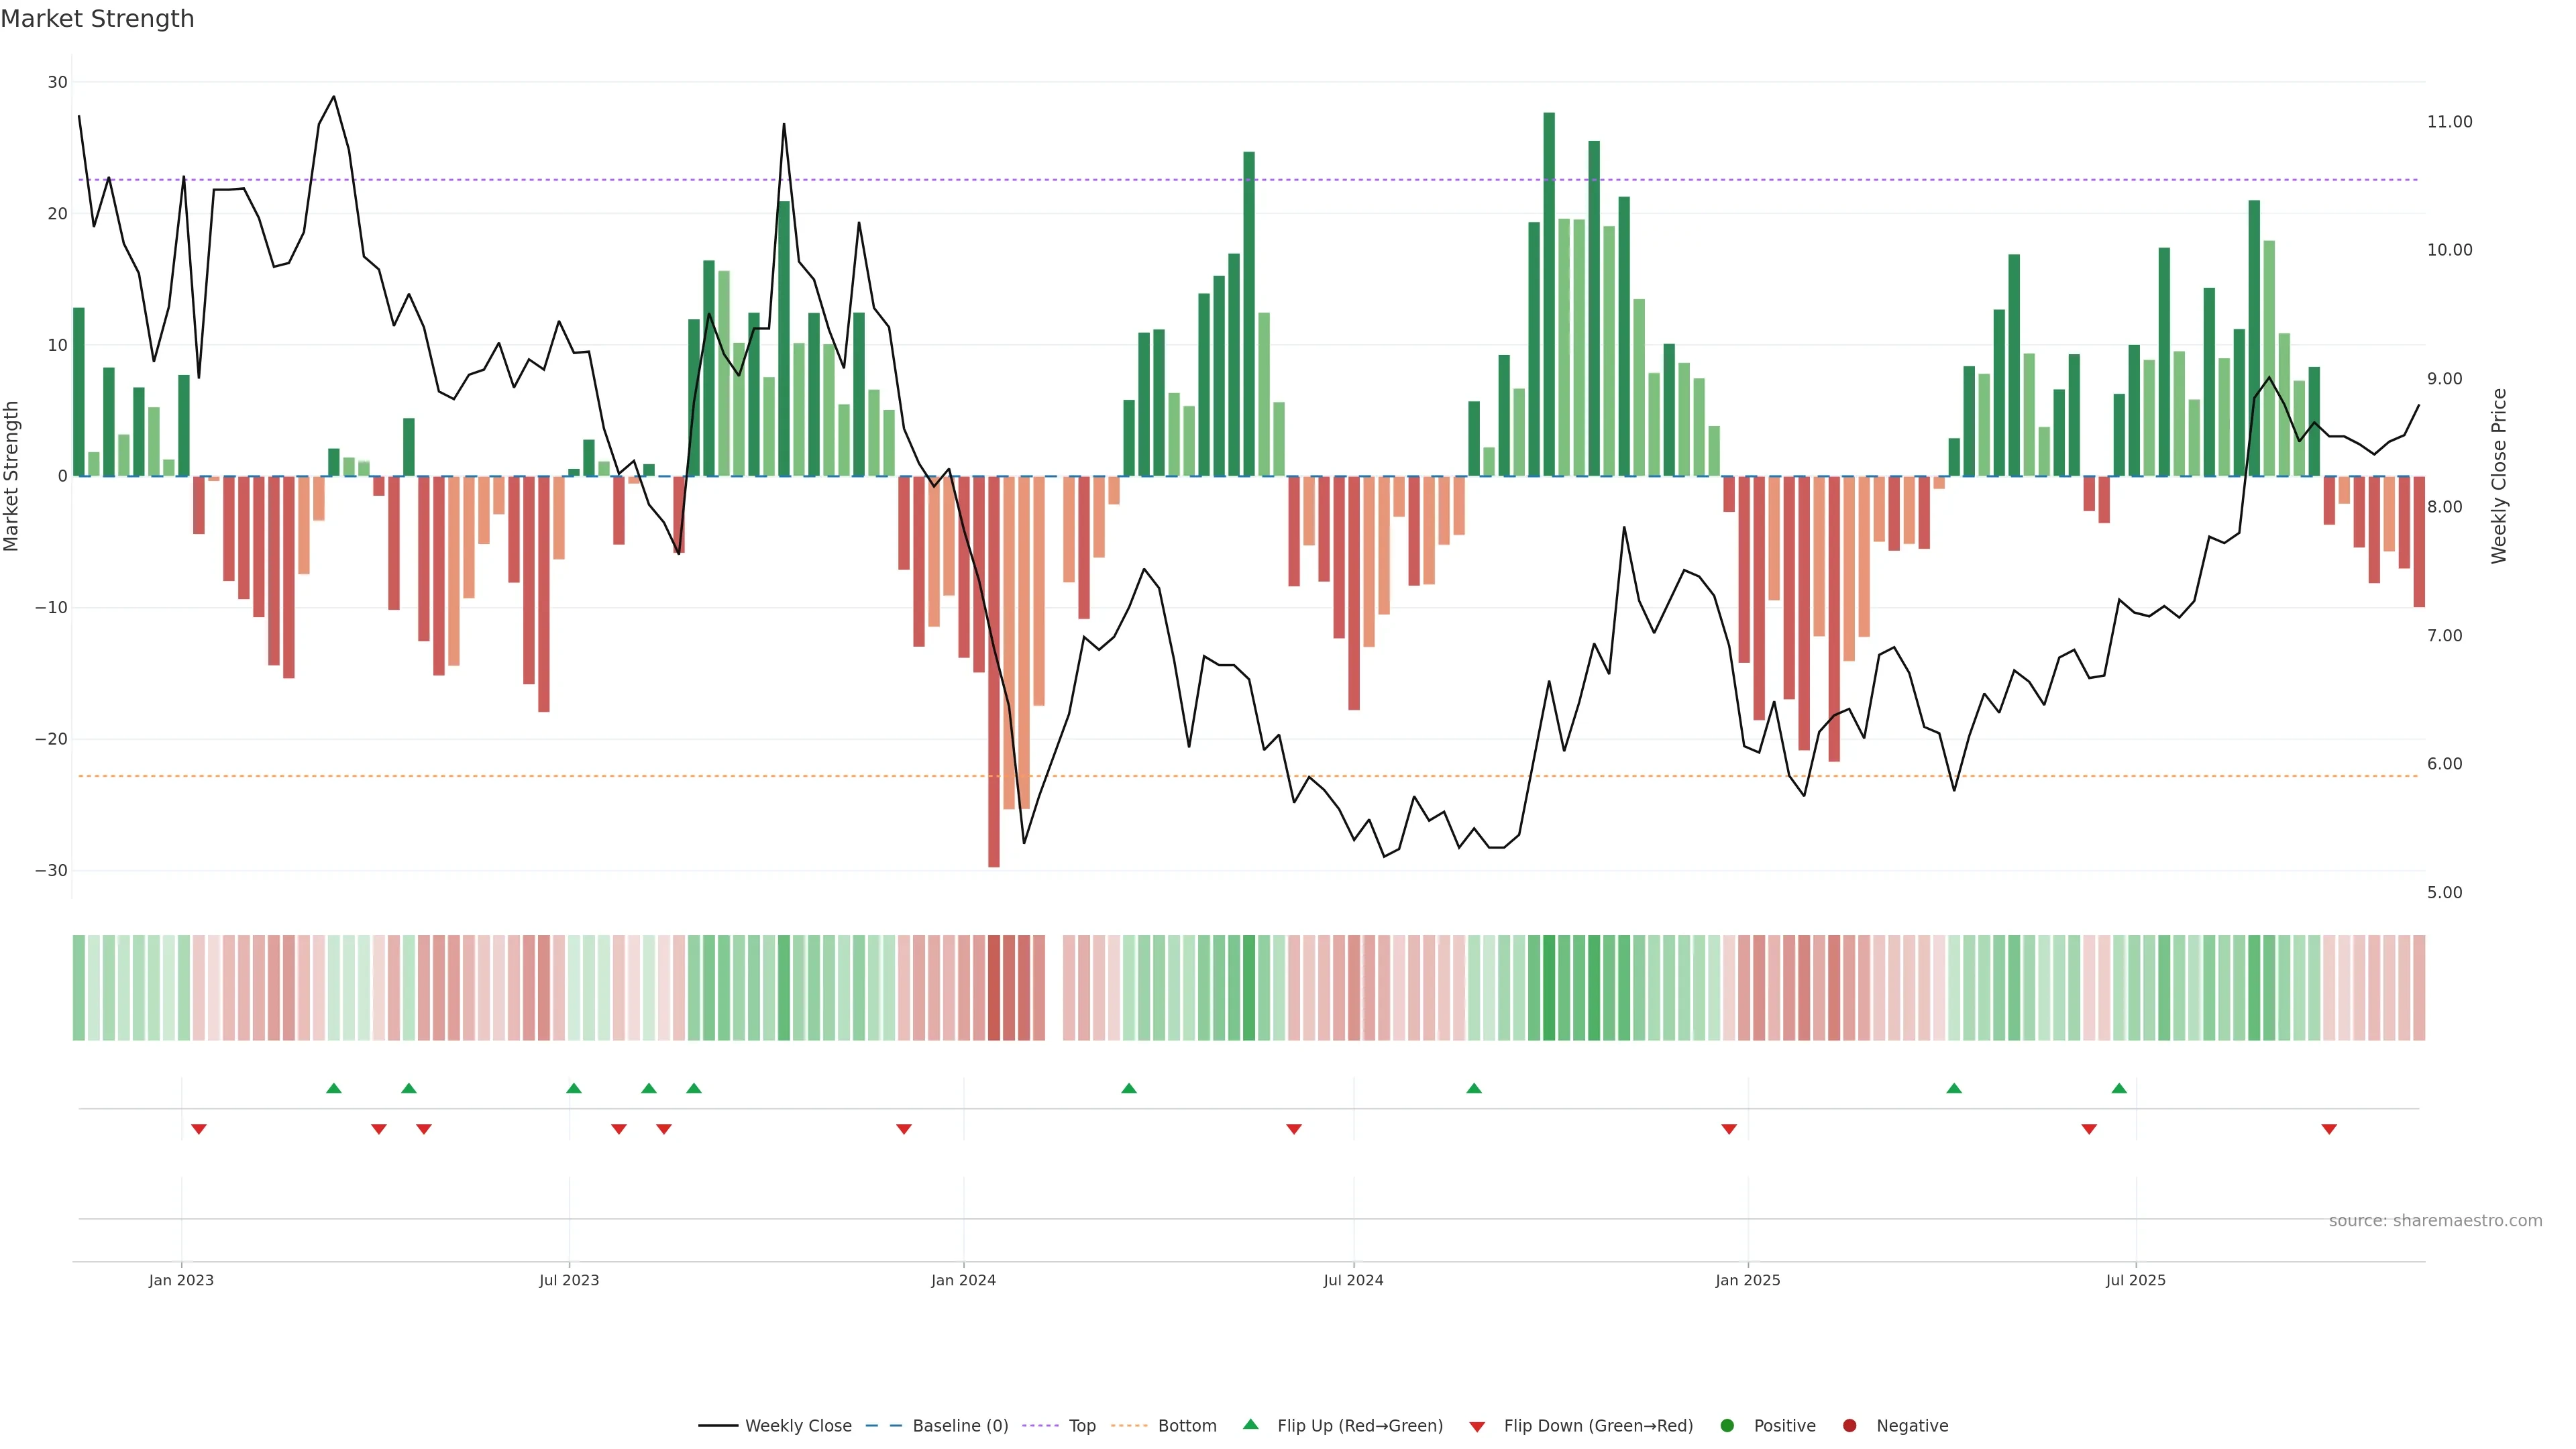Click the source: sharemaestro.com text

click(x=2435, y=1221)
